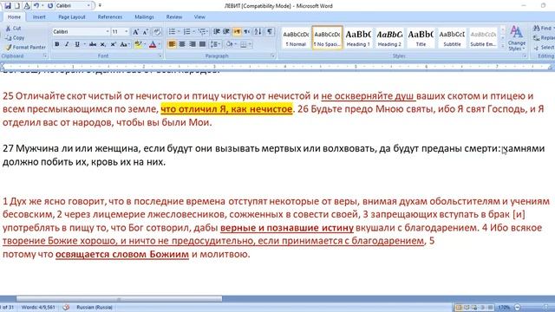This screenshot has width=555, height=312.
Task: Apply subscript formatting
Action: point(102,44)
